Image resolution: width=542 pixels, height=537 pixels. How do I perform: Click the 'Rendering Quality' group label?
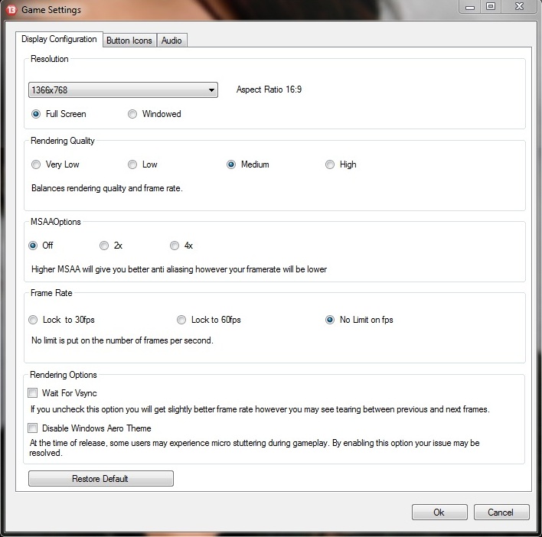[63, 141]
